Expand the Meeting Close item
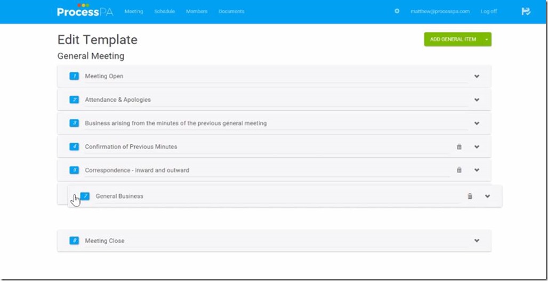Viewport: 548px width, 281px height. pyautogui.click(x=477, y=241)
